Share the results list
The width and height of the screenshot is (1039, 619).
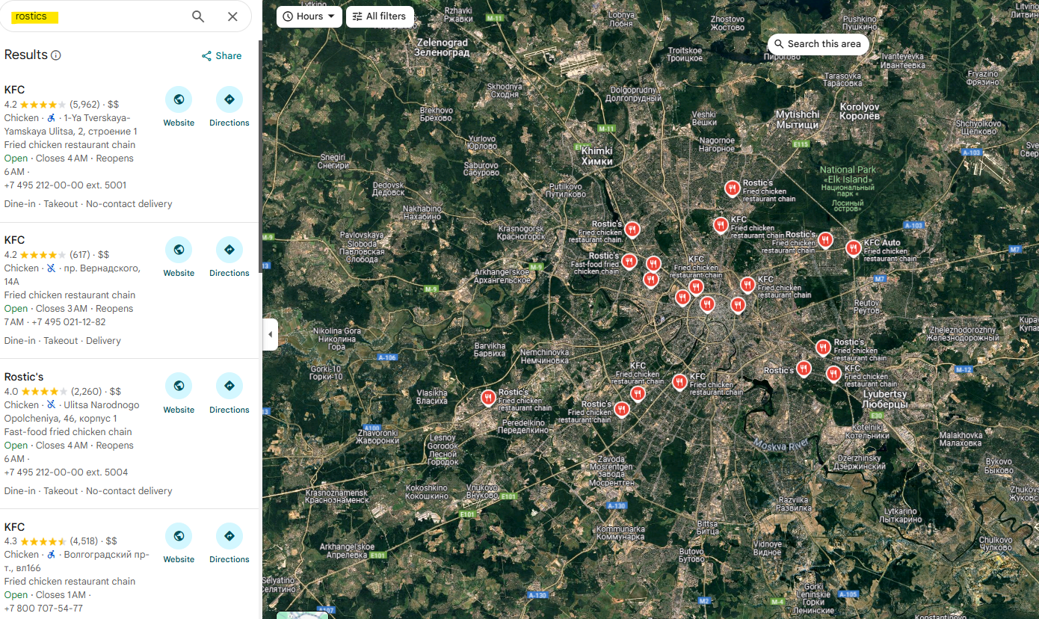pyautogui.click(x=221, y=56)
